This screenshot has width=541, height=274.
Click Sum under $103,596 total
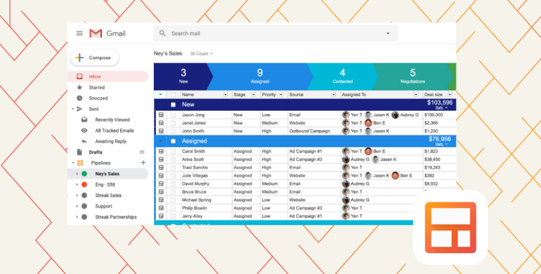click(x=441, y=108)
